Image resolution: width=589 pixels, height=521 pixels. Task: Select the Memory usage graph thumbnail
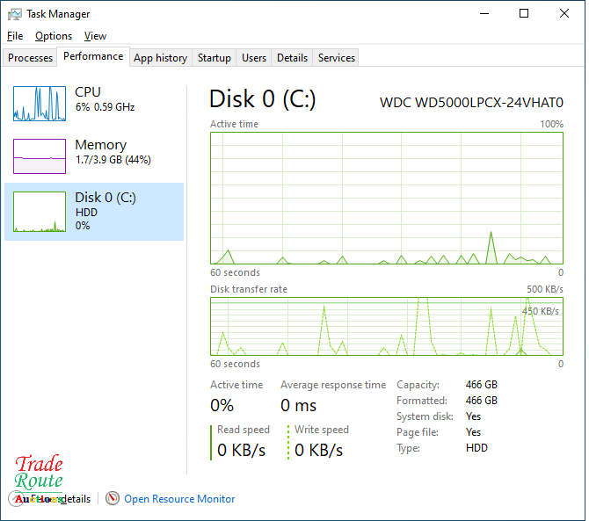[x=40, y=156]
